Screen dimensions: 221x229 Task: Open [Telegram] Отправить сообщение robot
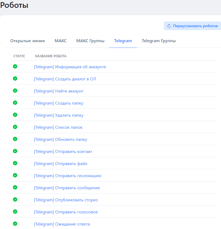pos(67,188)
